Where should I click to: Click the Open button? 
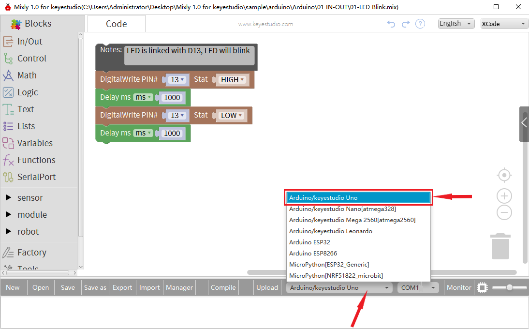(41, 287)
